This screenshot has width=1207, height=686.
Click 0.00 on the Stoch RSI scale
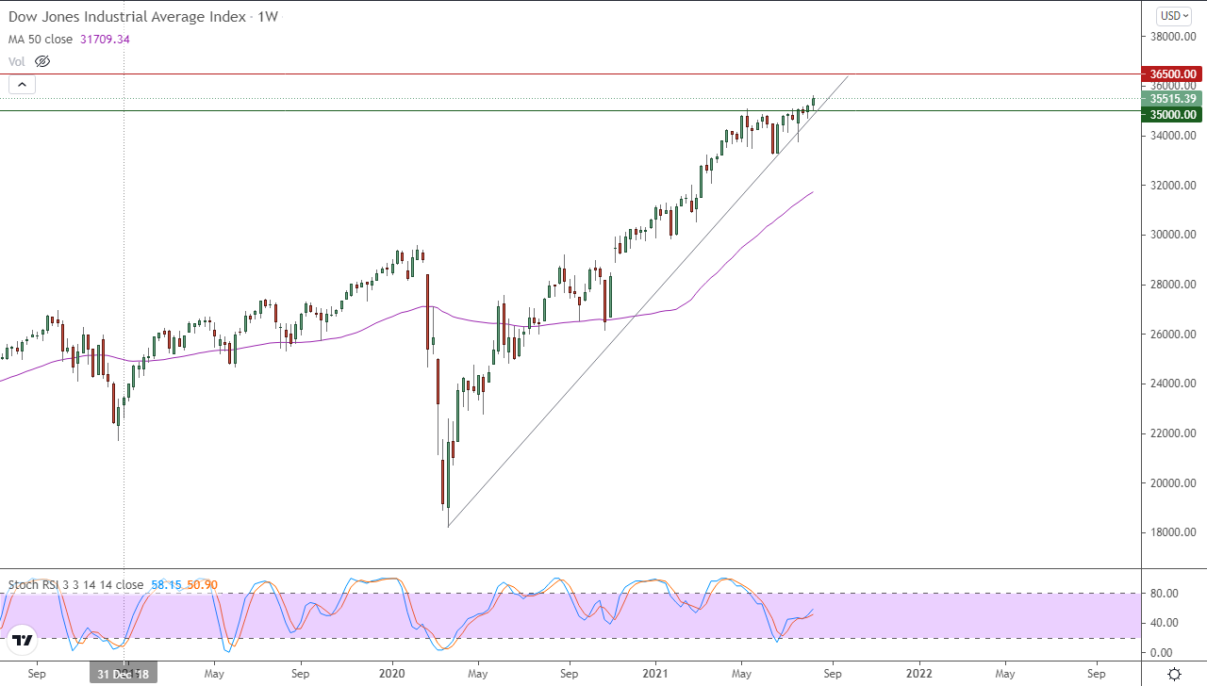tap(1160, 653)
